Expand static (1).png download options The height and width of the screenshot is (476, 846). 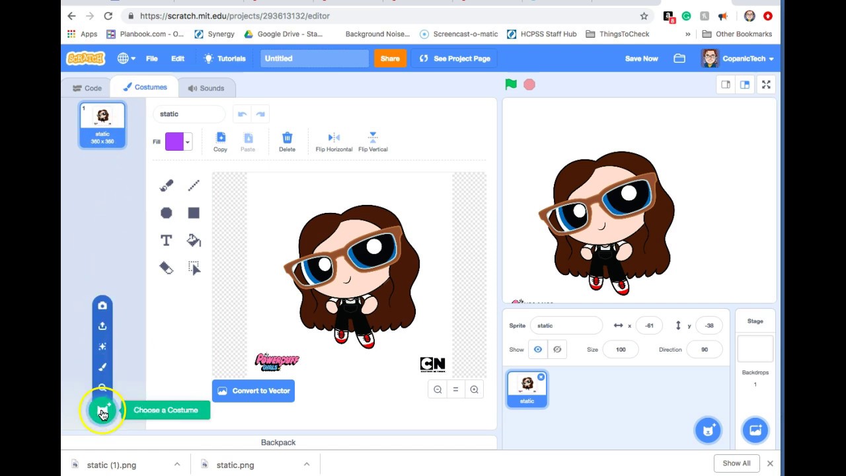[177, 465]
